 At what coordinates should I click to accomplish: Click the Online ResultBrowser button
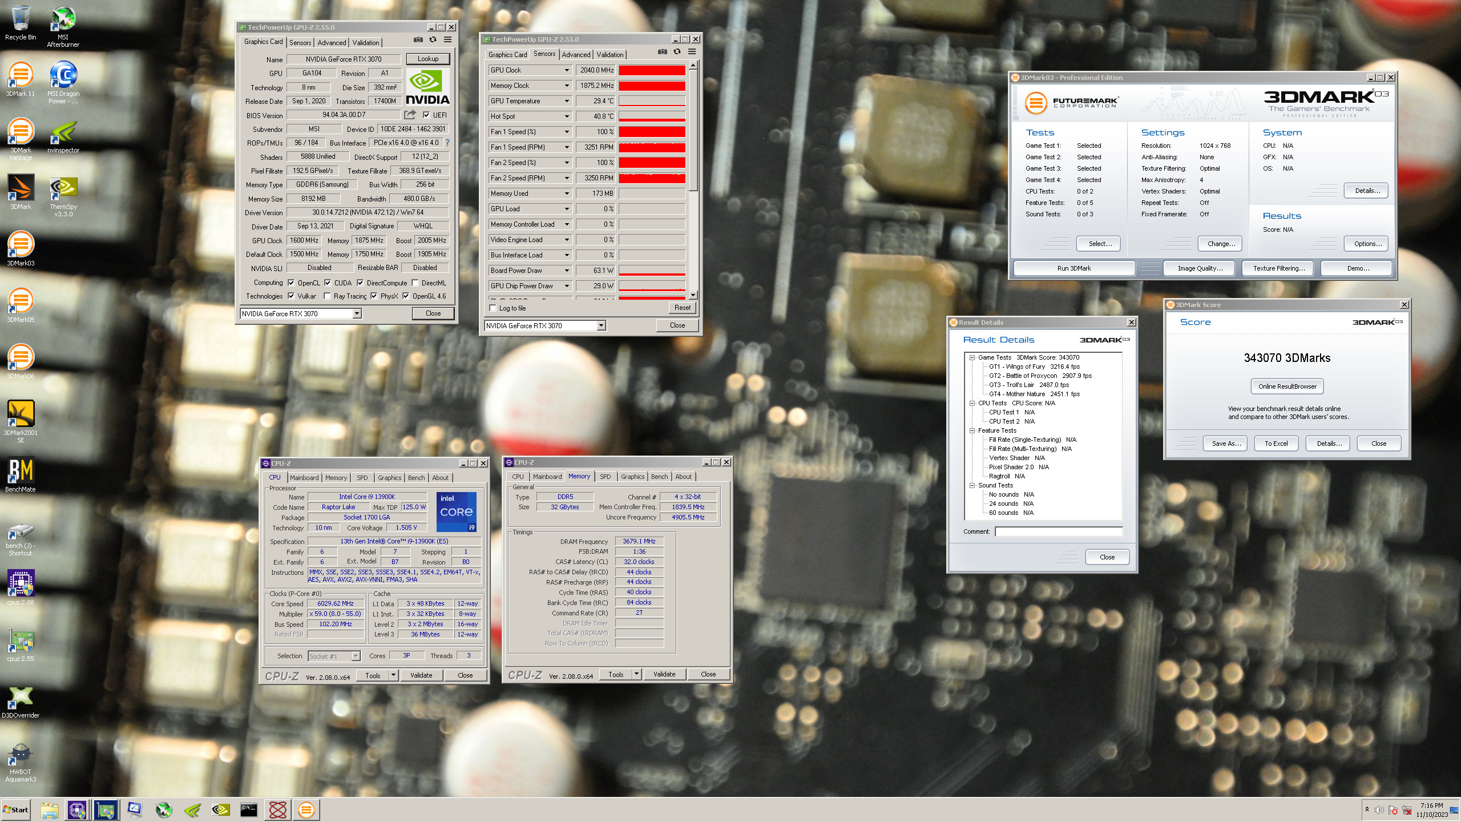coord(1288,386)
